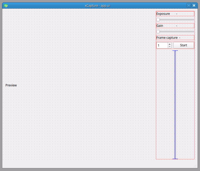The width and height of the screenshot is (200, 171).
Task: Click the Exposure slider handle
Action: pyautogui.click(x=158, y=20)
